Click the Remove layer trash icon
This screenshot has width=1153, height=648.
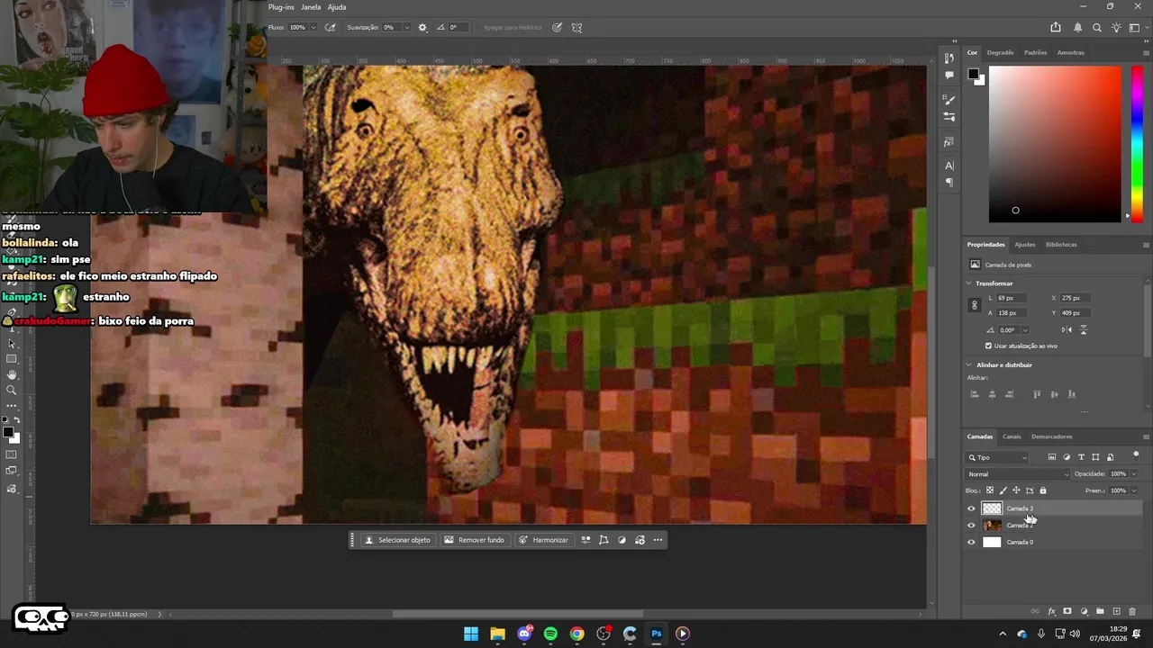point(1132,611)
